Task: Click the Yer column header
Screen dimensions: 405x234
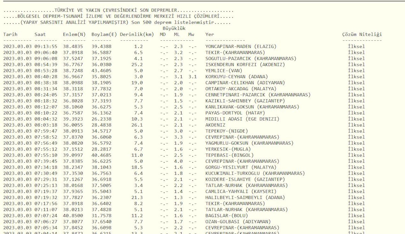Action: (x=210, y=34)
